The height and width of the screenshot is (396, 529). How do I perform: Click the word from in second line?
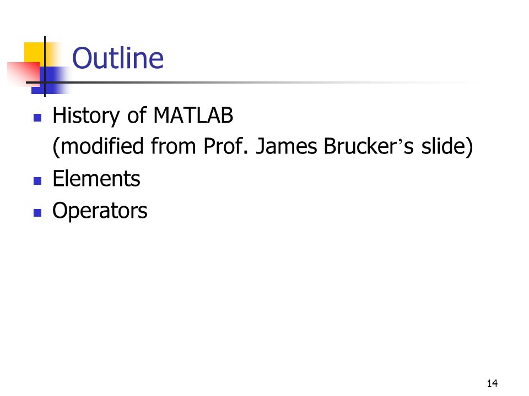[x=174, y=146]
